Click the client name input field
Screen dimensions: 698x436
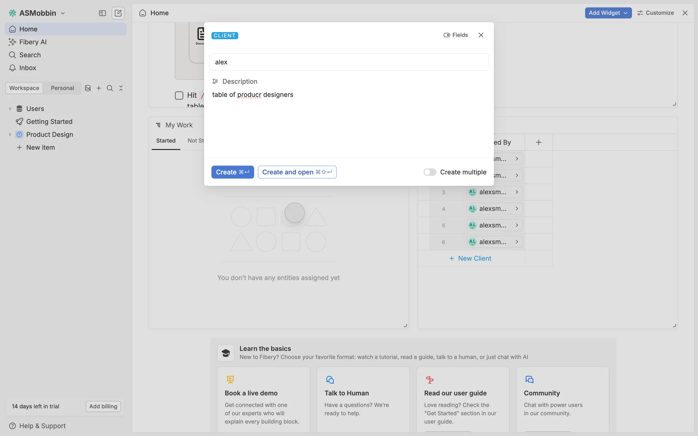pos(348,62)
